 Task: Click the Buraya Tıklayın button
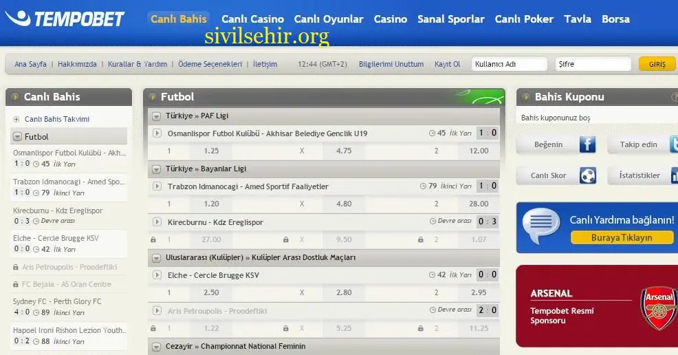point(622,237)
